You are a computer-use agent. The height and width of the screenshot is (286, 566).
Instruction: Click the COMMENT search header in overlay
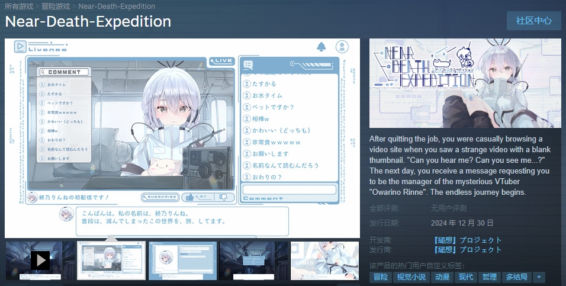click(x=65, y=72)
